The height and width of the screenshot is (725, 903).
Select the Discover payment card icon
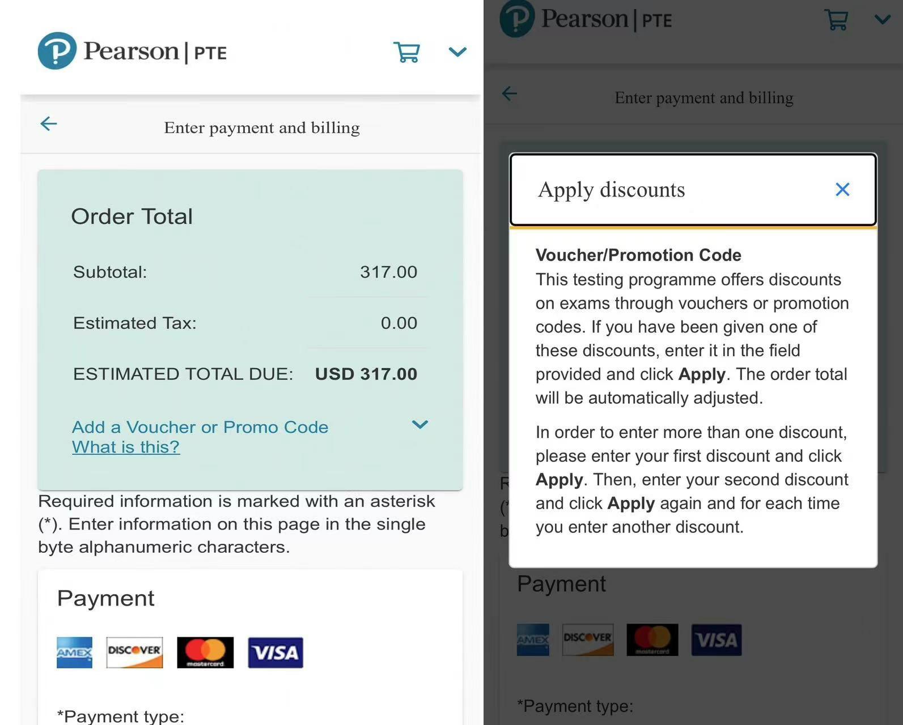[134, 652]
